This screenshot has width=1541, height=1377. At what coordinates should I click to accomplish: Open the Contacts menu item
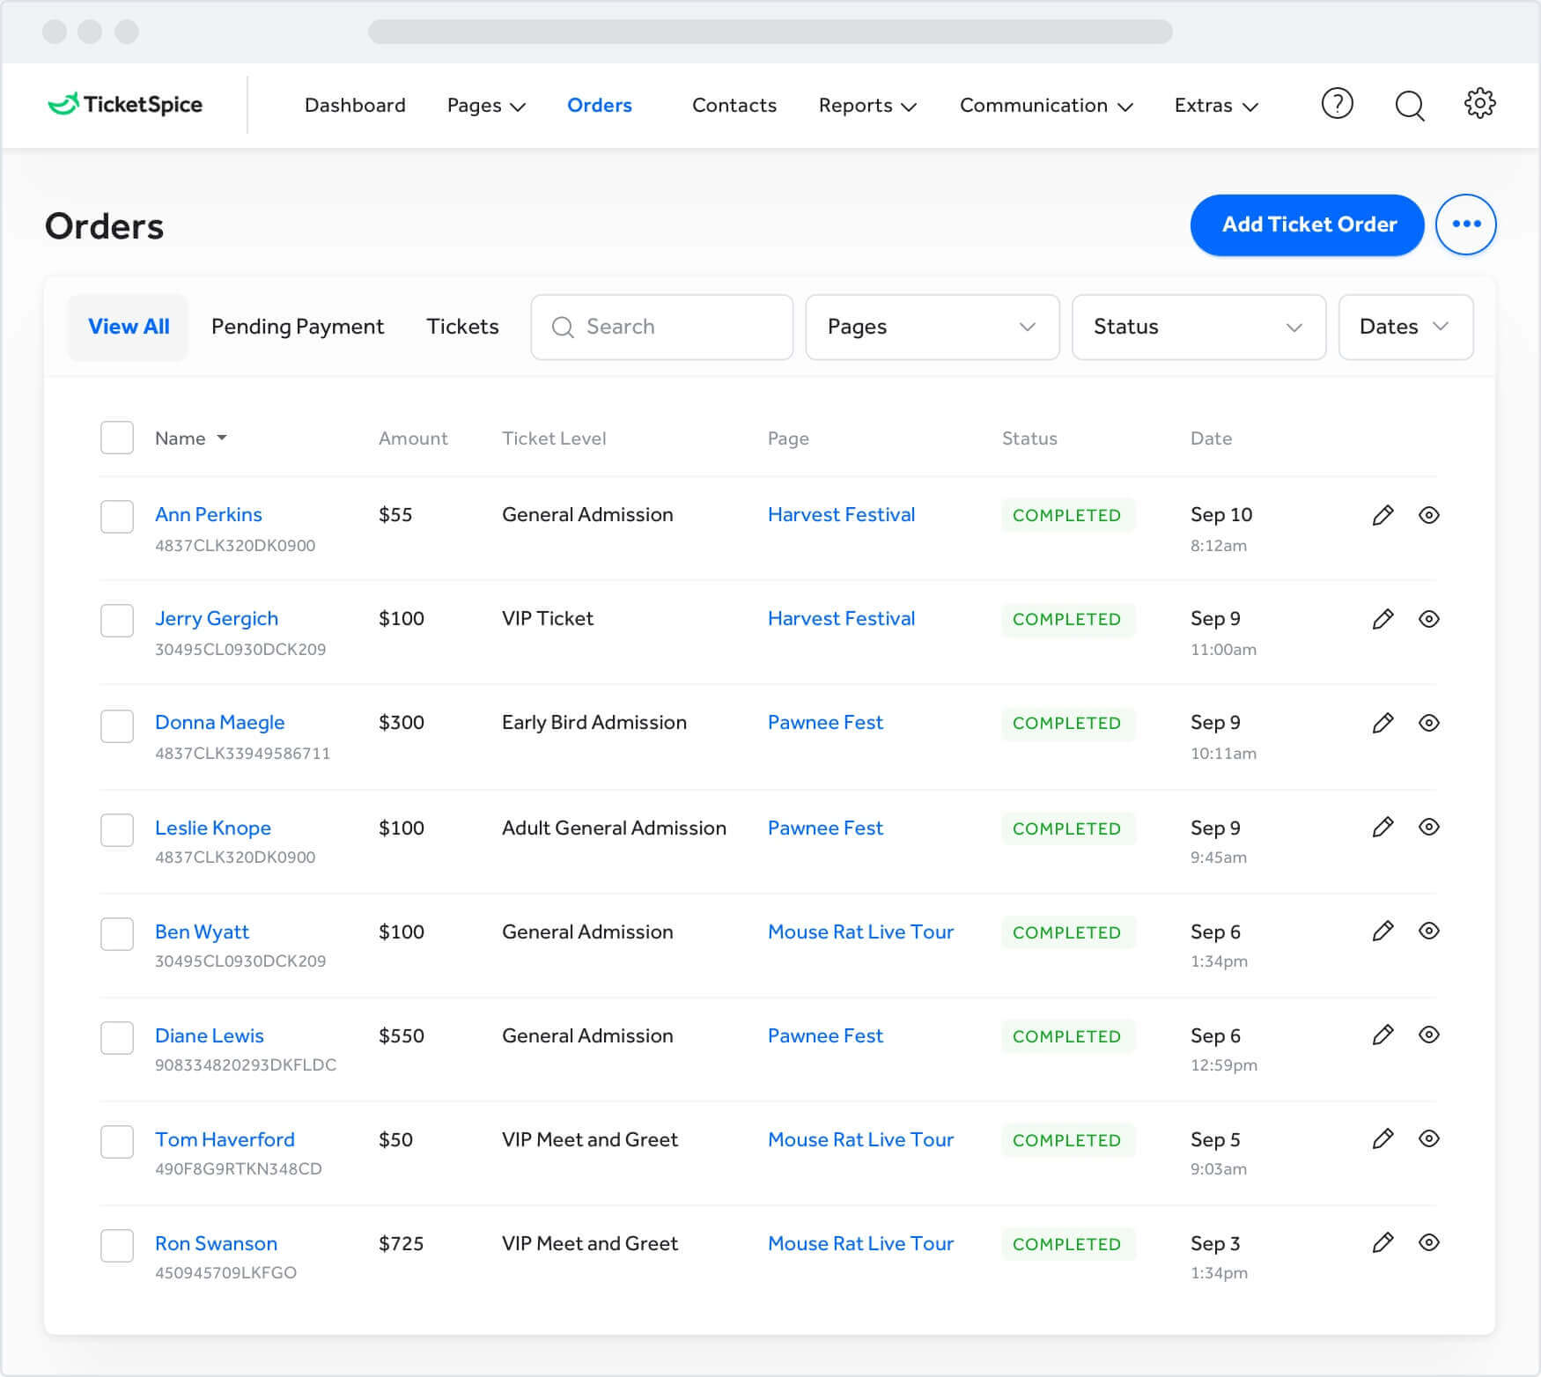pyautogui.click(x=734, y=105)
